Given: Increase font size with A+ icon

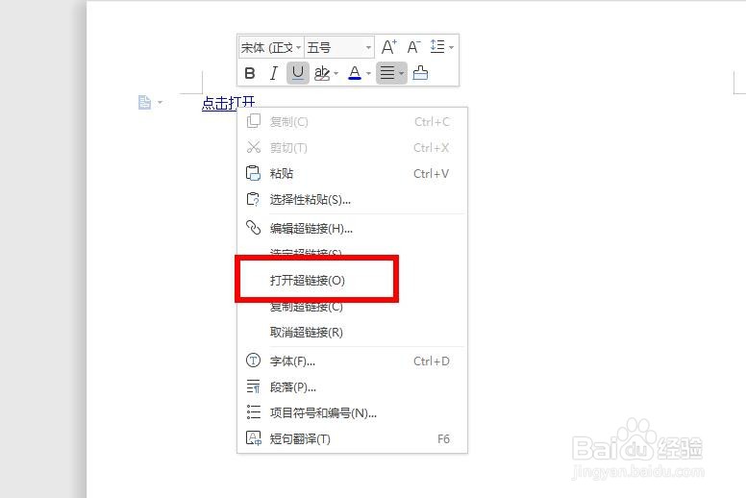Looking at the screenshot, I should (x=389, y=47).
